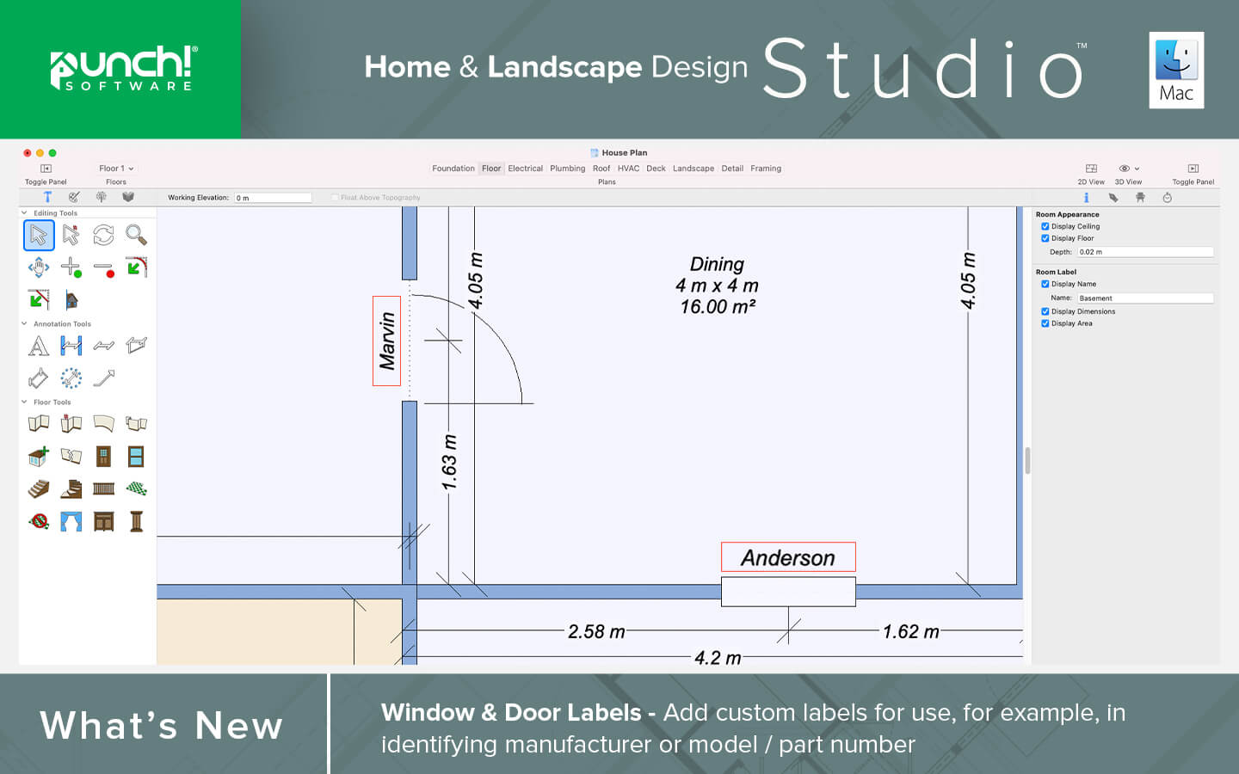Select the window tool
This screenshot has width=1239, height=774.
click(136, 456)
